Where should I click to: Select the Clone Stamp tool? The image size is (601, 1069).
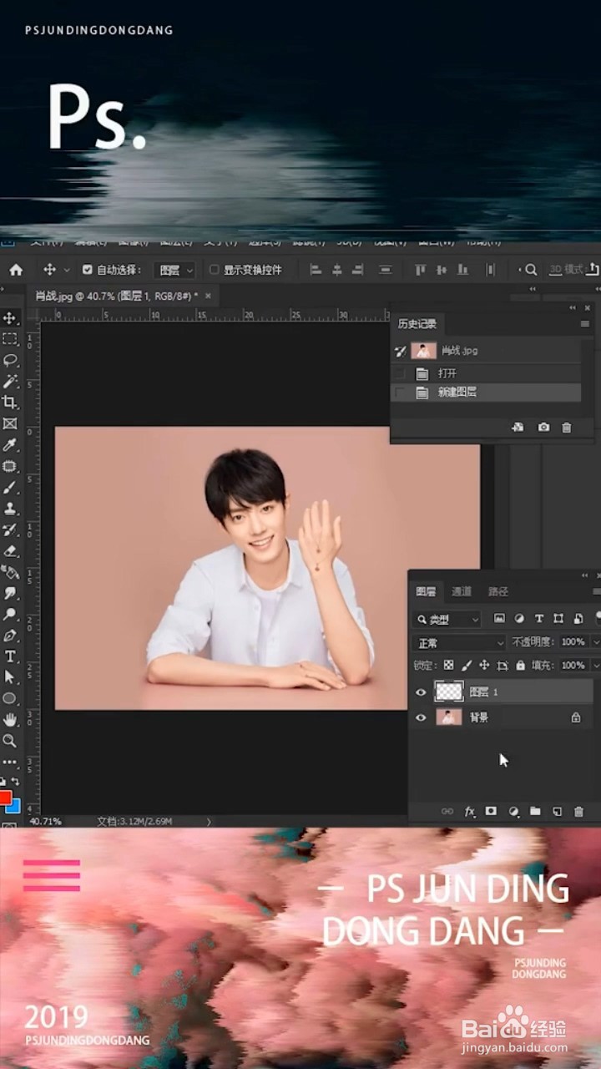tap(10, 509)
